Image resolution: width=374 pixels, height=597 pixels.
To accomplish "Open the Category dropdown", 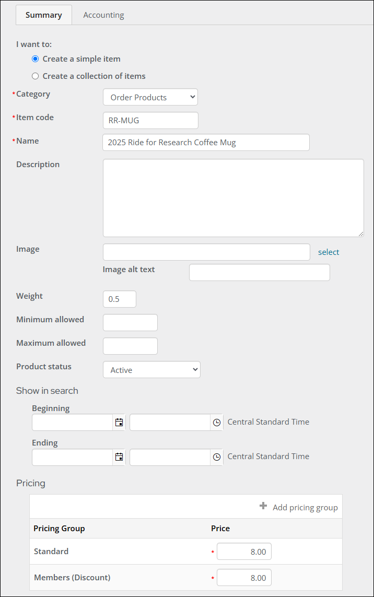I will [x=150, y=97].
